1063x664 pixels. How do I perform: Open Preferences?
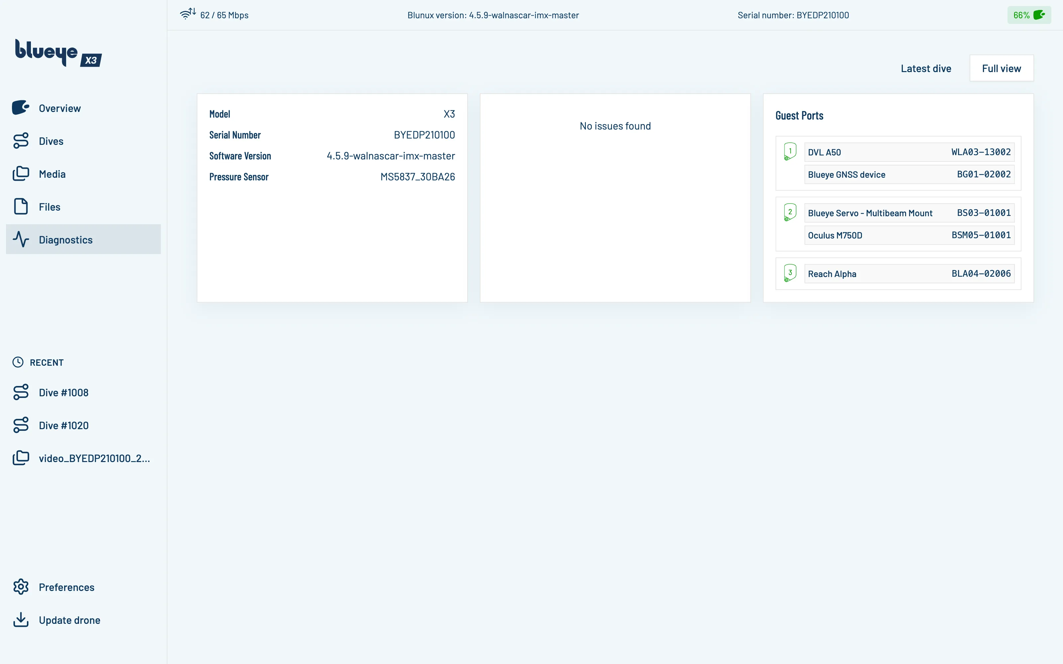(x=83, y=587)
